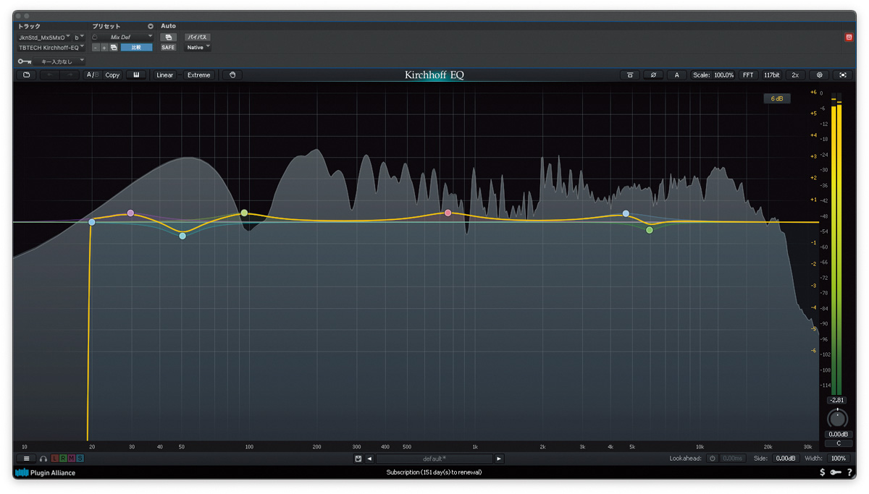Click the dollar sign icon in Plugin Alliance bar
869x494 pixels.
tap(822, 472)
